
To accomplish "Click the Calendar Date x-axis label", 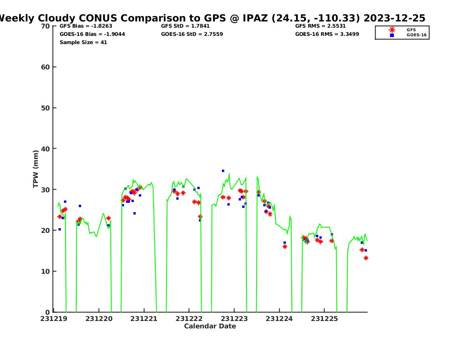I will point(210,326).
